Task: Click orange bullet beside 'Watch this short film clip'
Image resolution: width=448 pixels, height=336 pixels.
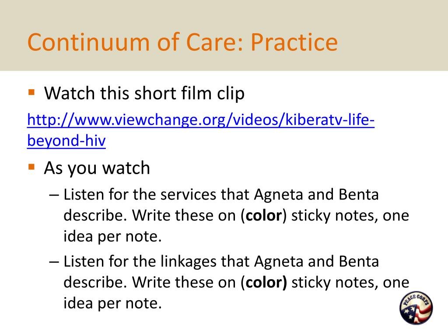Action: 31,93
